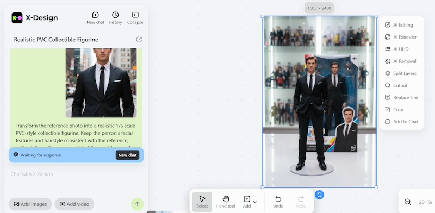The height and width of the screenshot is (213, 435).
Task: Open AI Editing option
Action: (x=399, y=25)
